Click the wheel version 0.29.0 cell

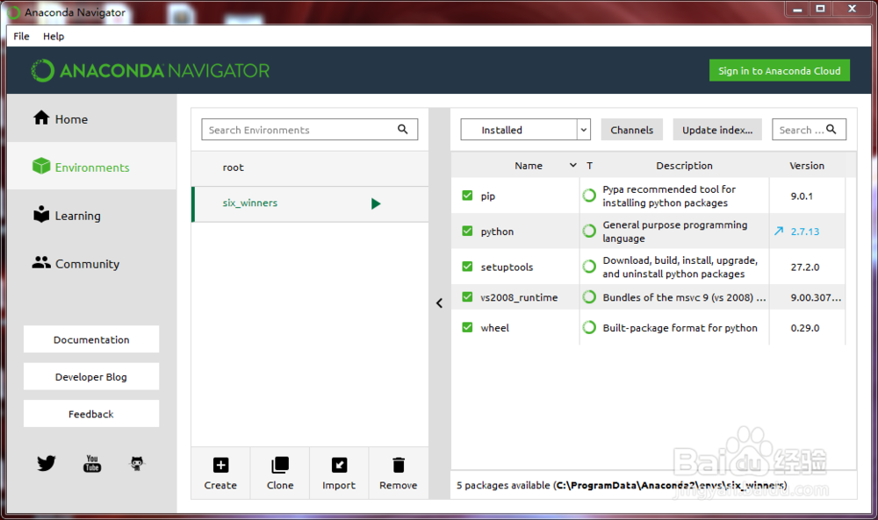click(x=805, y=328)
